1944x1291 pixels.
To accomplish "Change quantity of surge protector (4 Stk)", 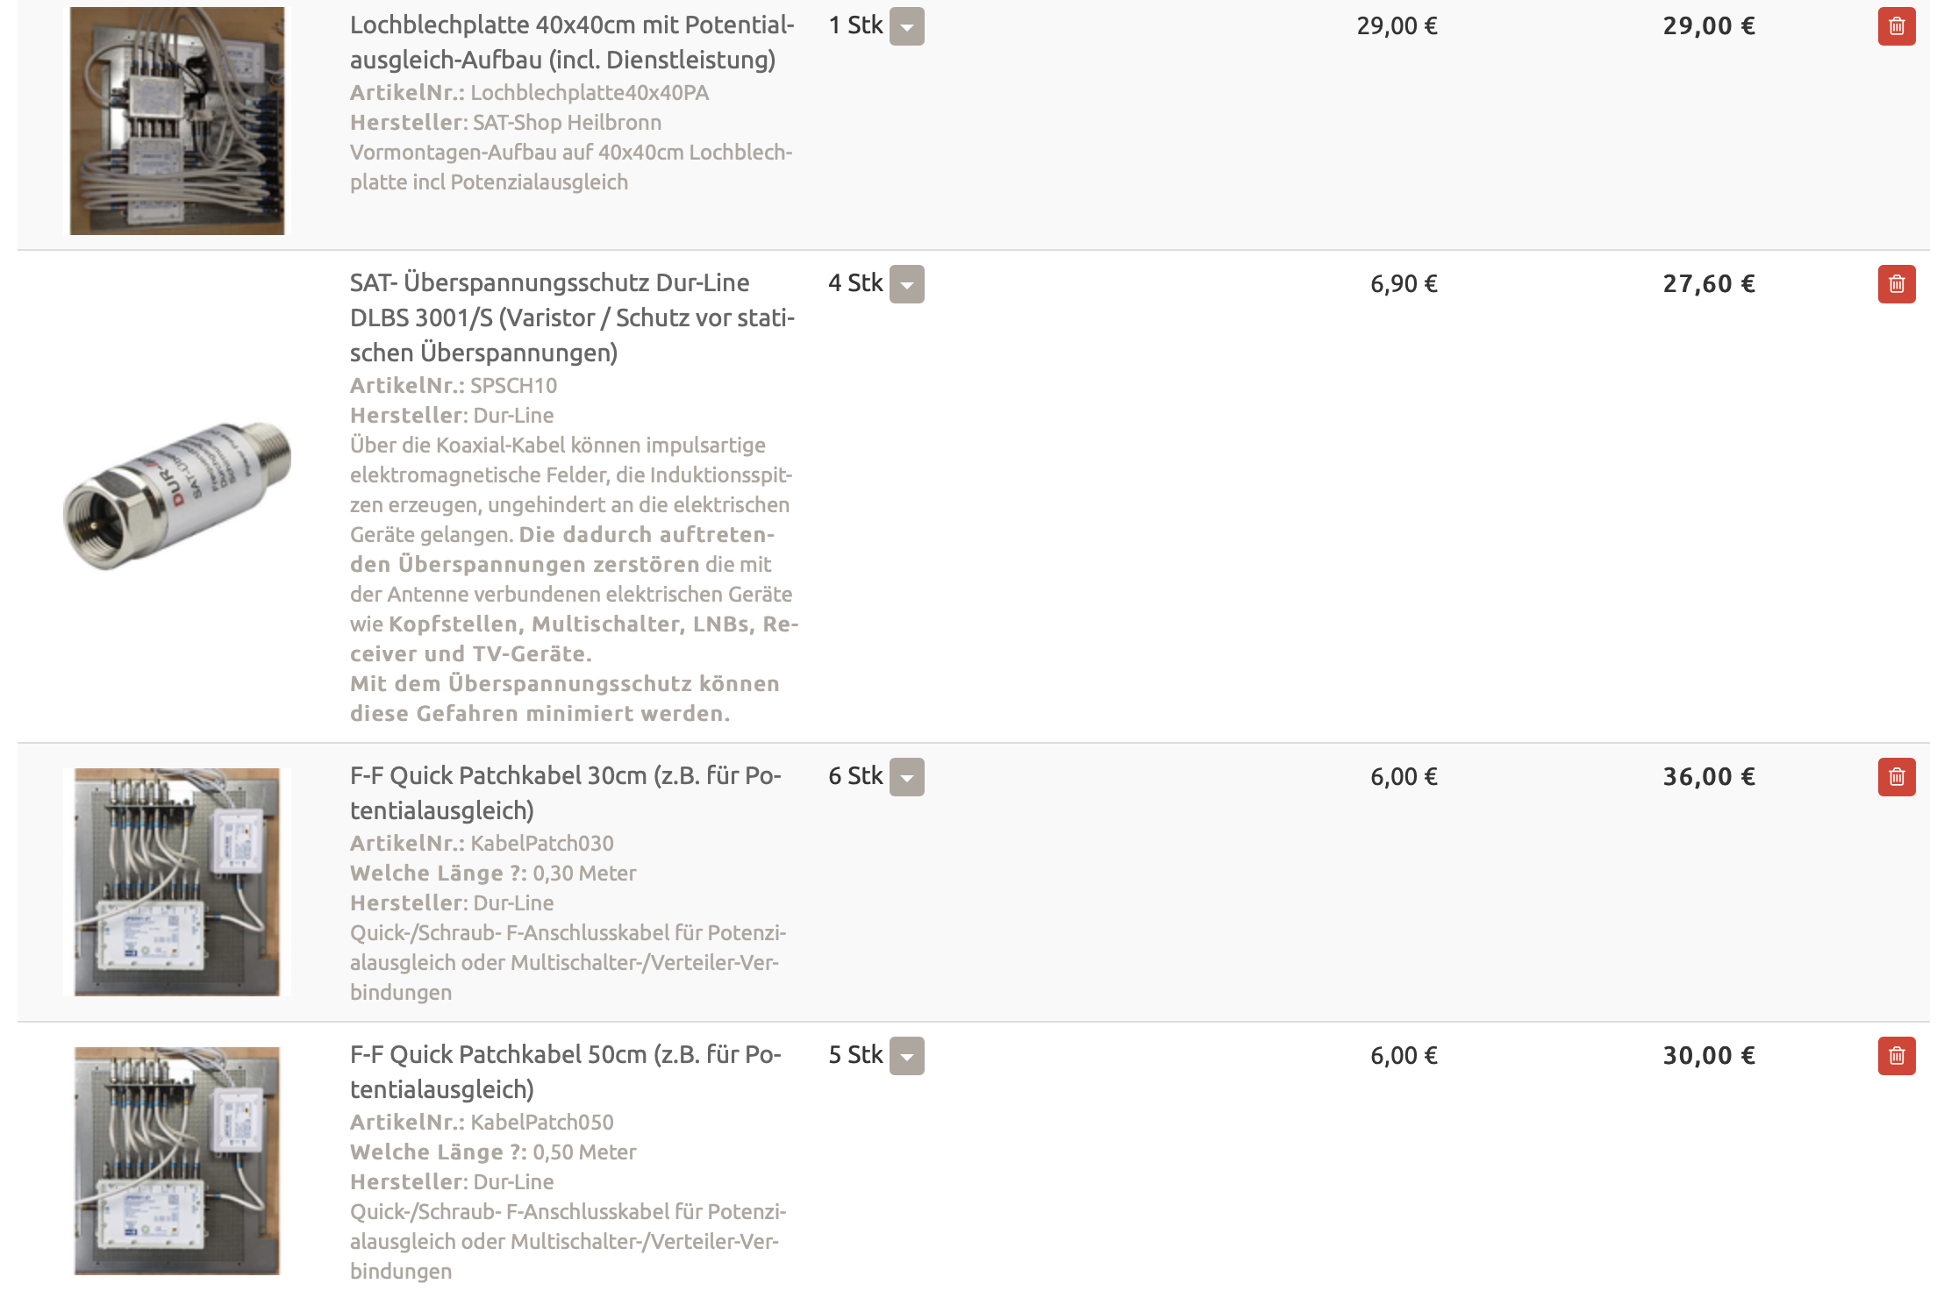I will click(x=906, y=284).
